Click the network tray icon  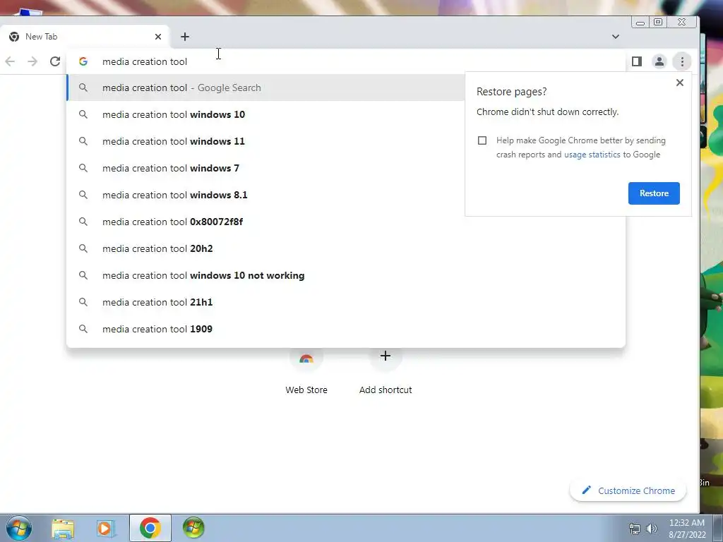pyautogui.click(x=635, y=529)
